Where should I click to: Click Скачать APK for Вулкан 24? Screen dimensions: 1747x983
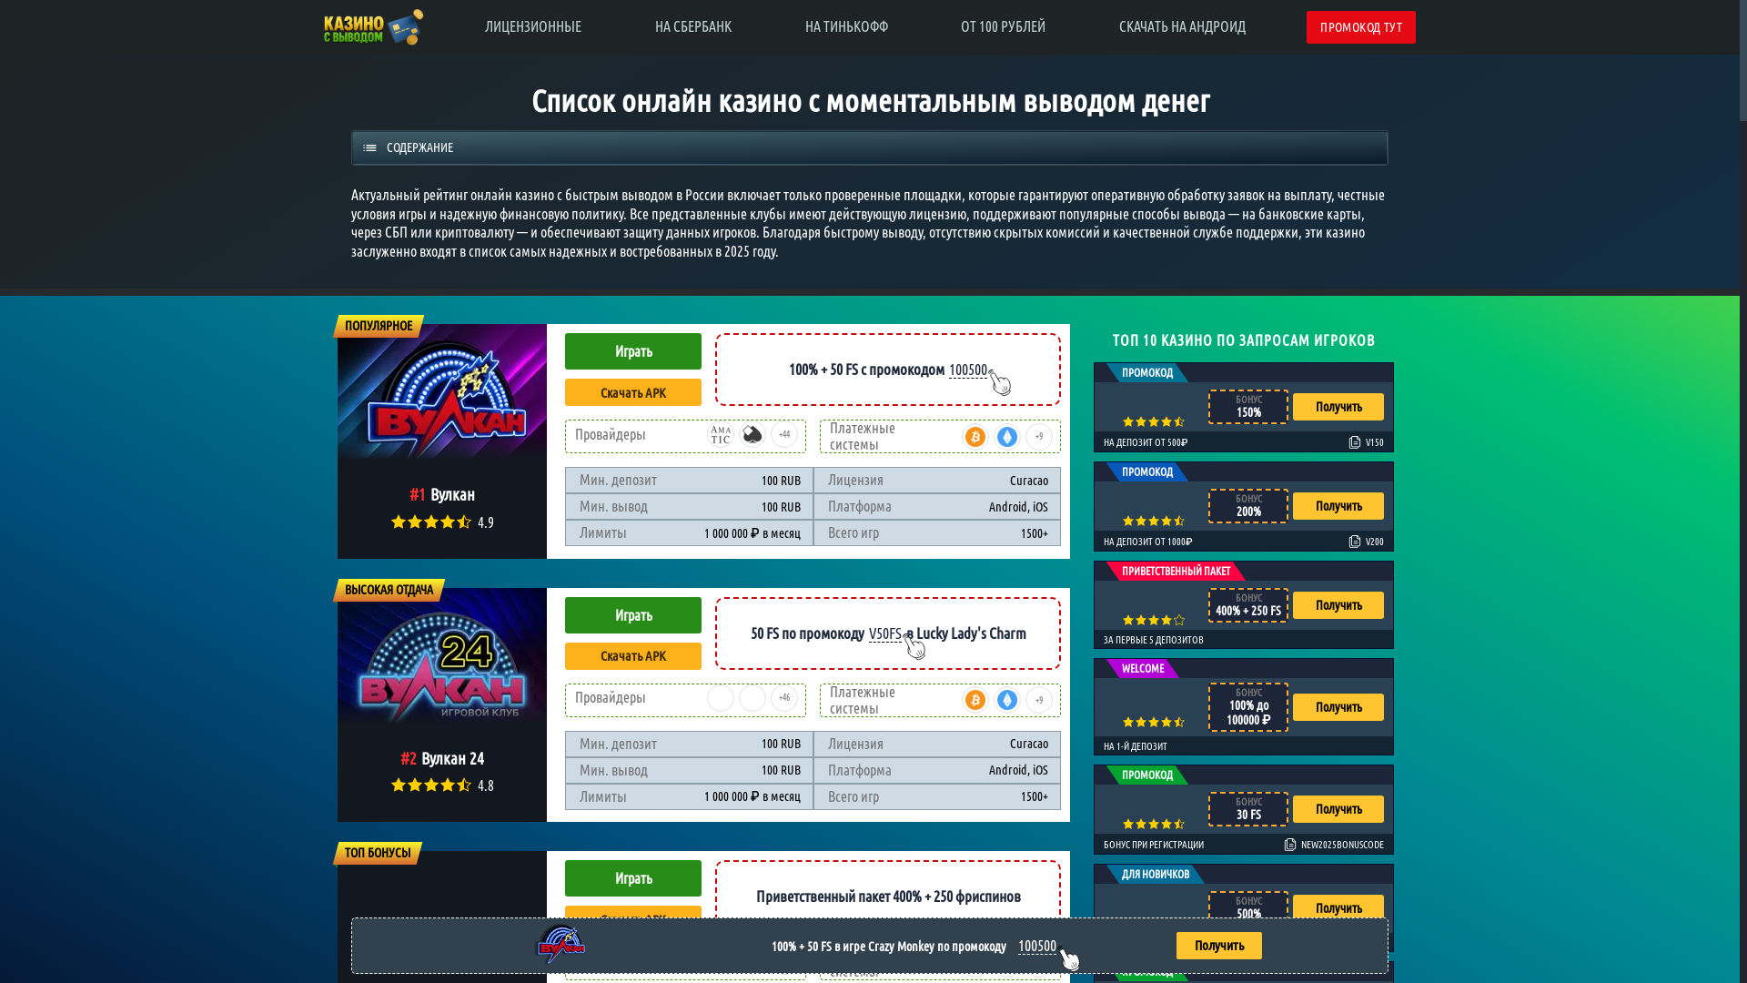tap(633, 656)
